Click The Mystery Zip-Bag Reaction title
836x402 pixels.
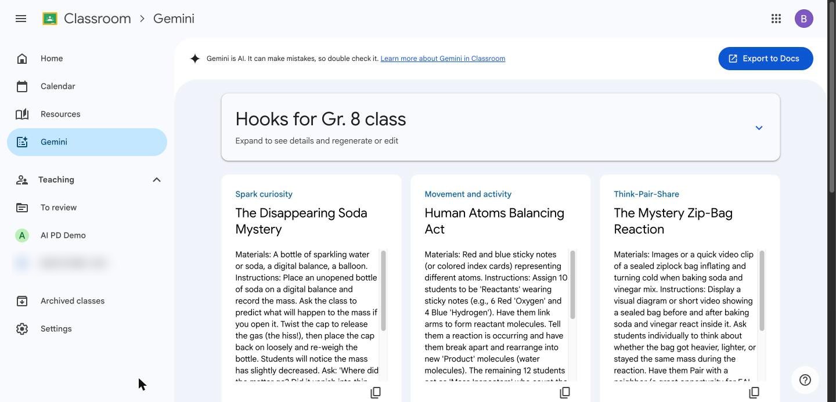click(673, 221)
